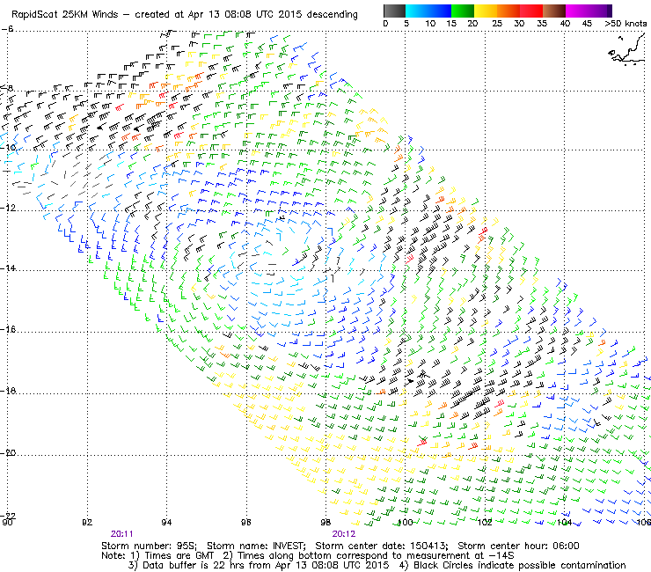Click the '92' longitude axis label

(x=87, y=522)
